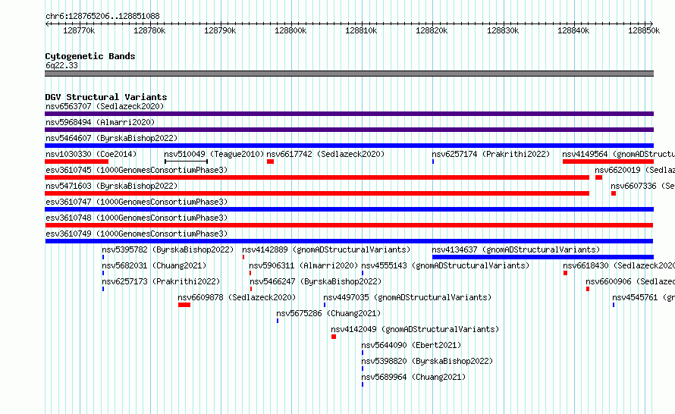This screenshot has height=414, width=675.
Task: Click the nsv6618430 variant label
Action: 619,265
